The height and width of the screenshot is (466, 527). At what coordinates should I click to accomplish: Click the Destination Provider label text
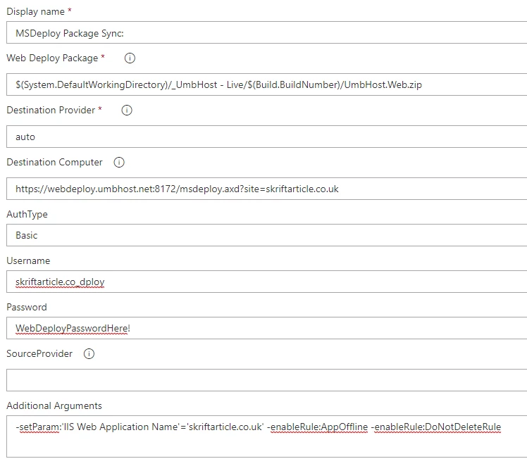click(x=51, y=110)
